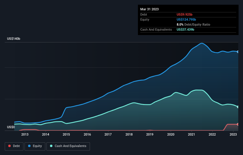
Task: Click the Mar 31 2023 tooltip date
Action: tap(149, 9)
